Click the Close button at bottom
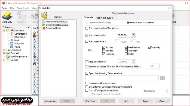 point(162,101)
